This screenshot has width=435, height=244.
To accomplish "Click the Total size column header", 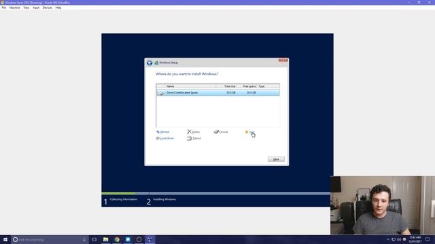I will point(226,86).
